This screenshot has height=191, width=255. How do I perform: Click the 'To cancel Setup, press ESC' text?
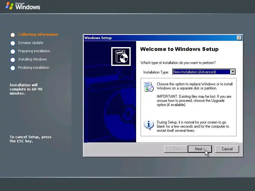coord(31,139)
